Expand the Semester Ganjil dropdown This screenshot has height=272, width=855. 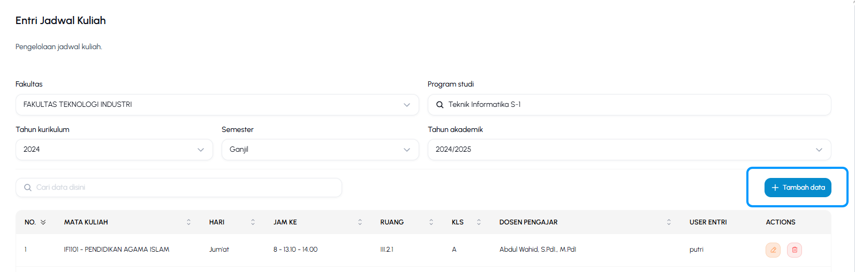[x=320, y=150]
